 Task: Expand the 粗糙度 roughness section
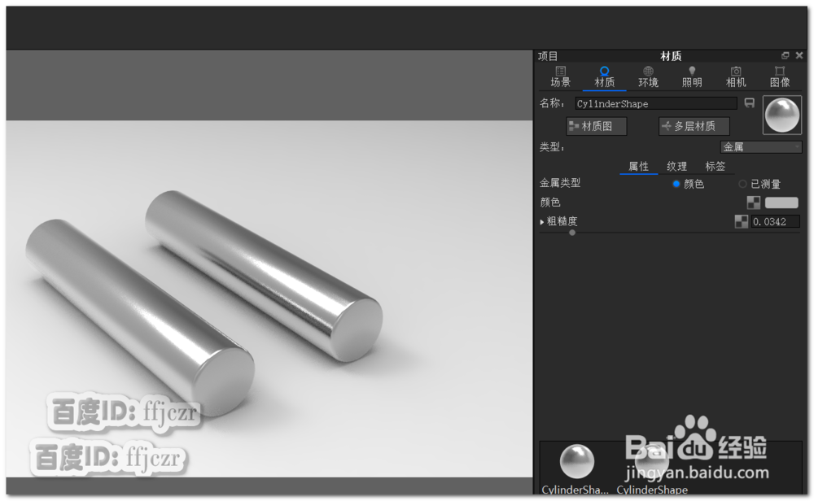(x=542, y=222)
